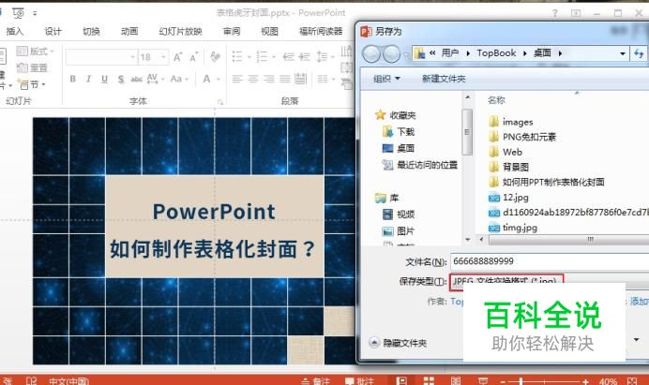This screenshot has width=649, height=385.
Task: Open character spacing (AV) options
Action: point(155,79)
